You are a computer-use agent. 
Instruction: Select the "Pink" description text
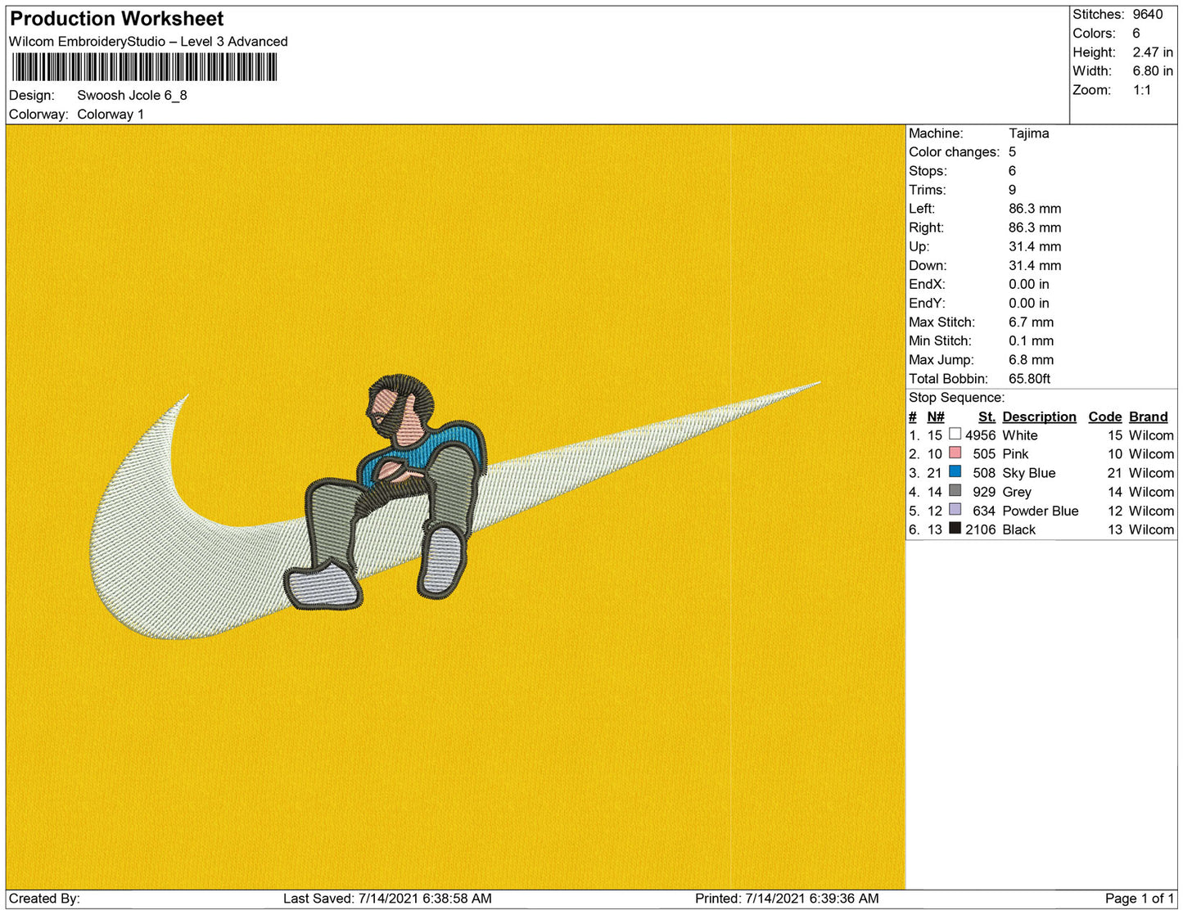tap(1016, 454)
